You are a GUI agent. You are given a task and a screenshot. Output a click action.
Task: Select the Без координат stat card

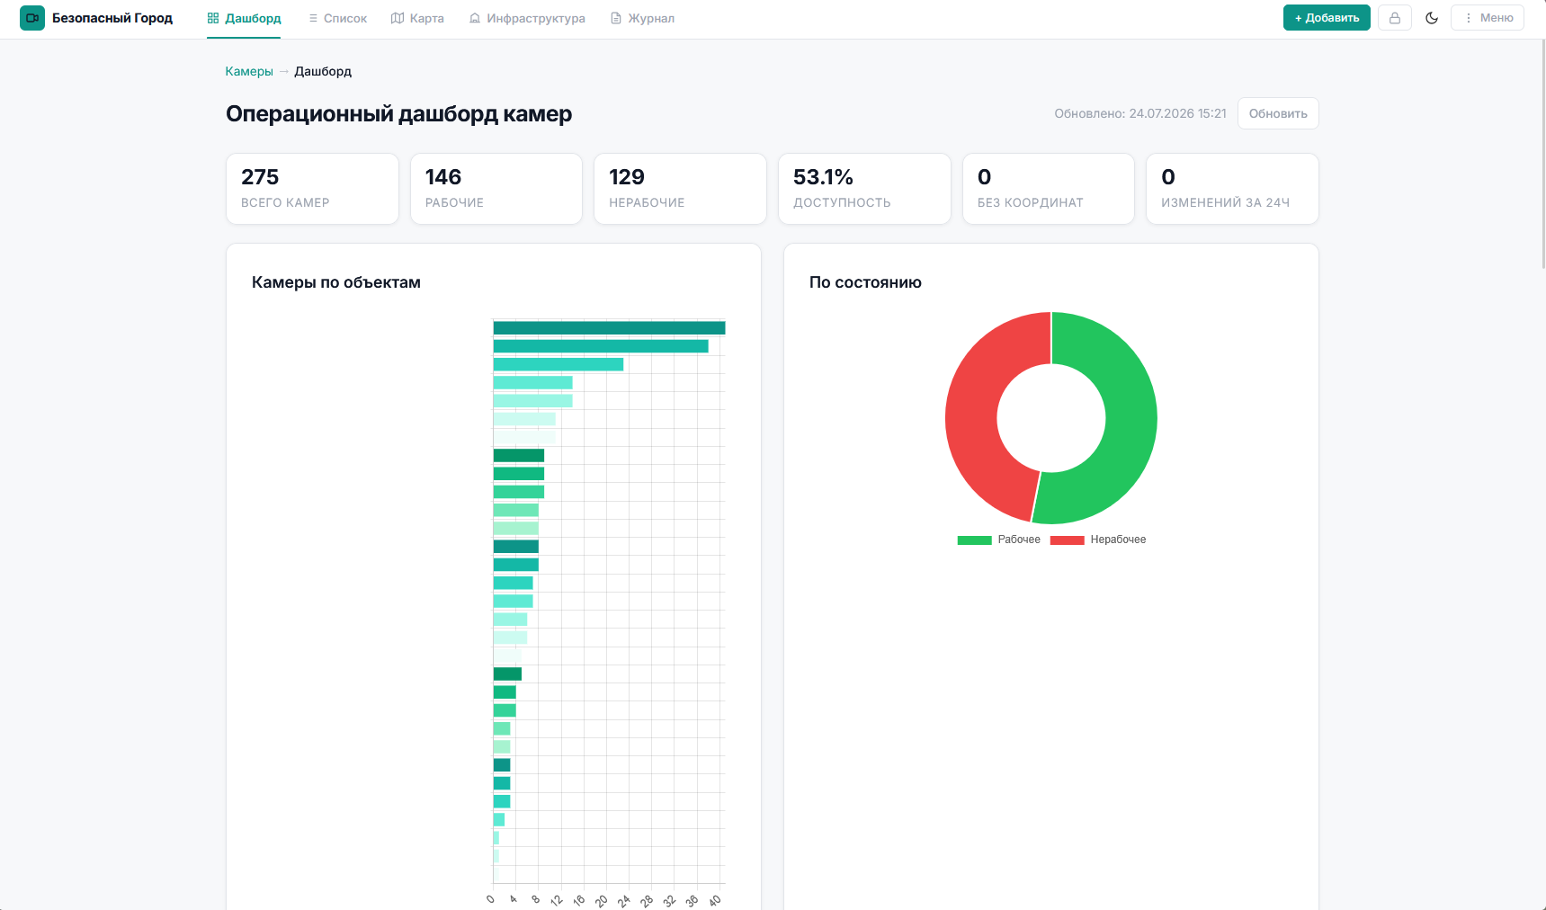pos(1049,189)
